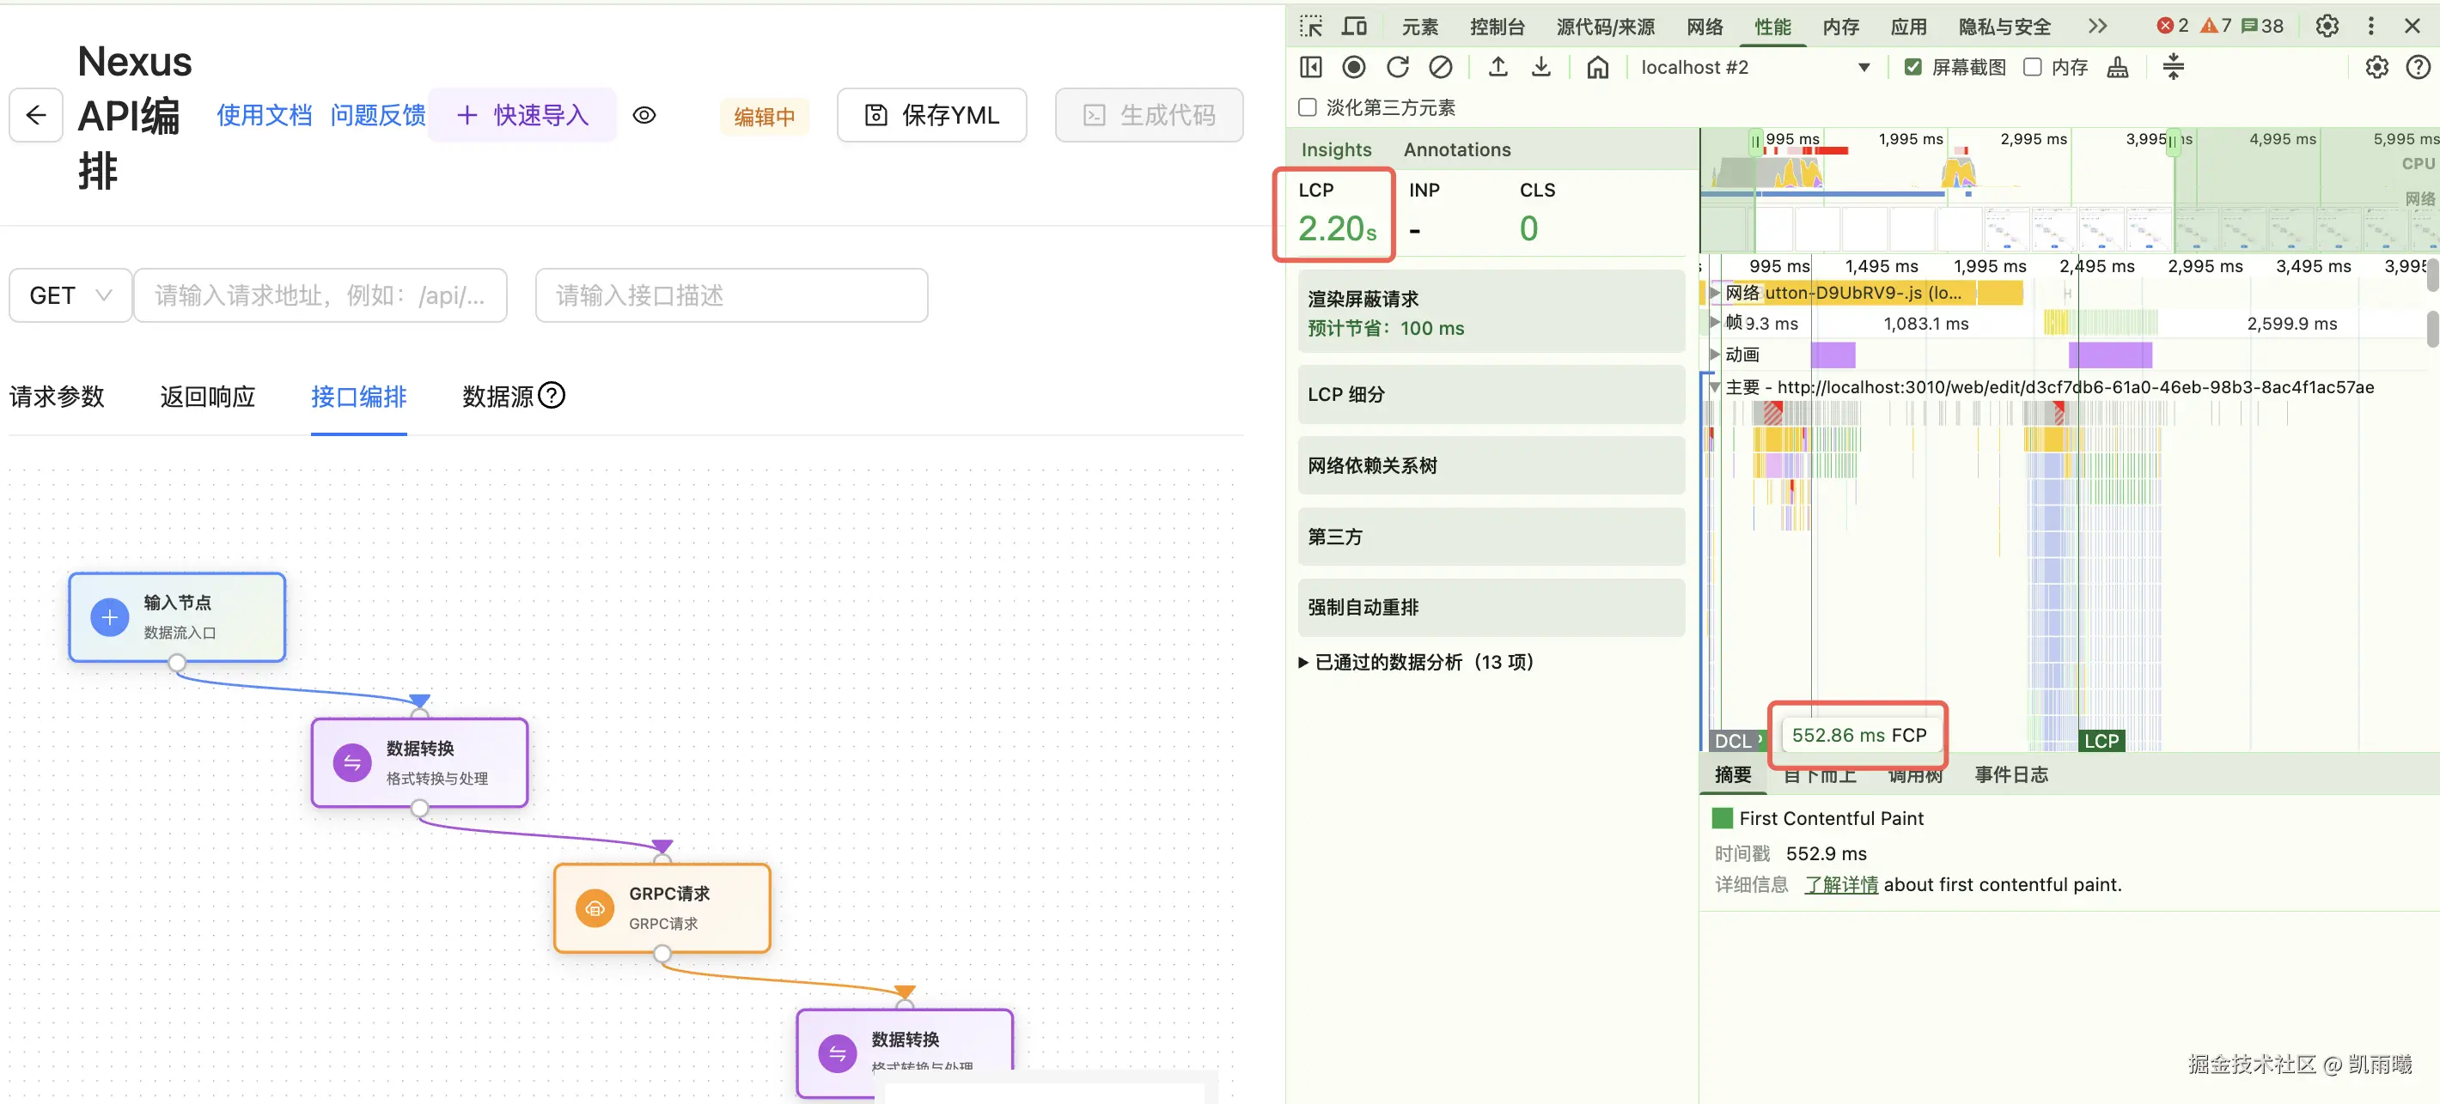2440x1104 pixels.
Task: Toggle the eye preview icon
Action: [644, 116]
